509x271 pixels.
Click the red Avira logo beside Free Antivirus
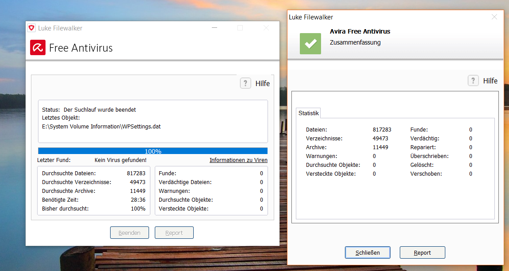point(38,48)
